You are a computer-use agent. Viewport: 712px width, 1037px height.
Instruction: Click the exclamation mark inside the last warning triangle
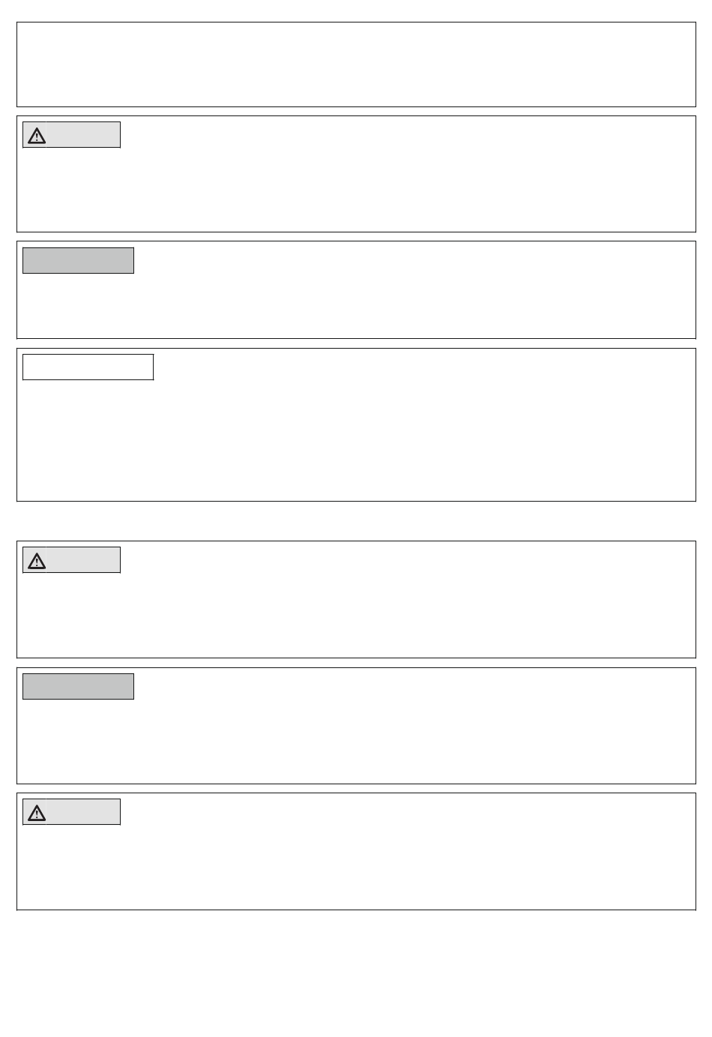37,814
